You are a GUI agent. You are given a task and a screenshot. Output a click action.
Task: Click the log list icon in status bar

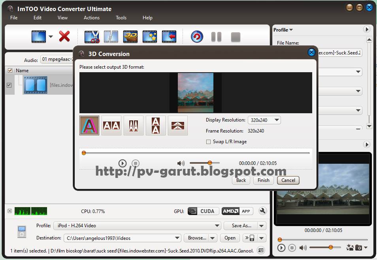pos(261,251)
